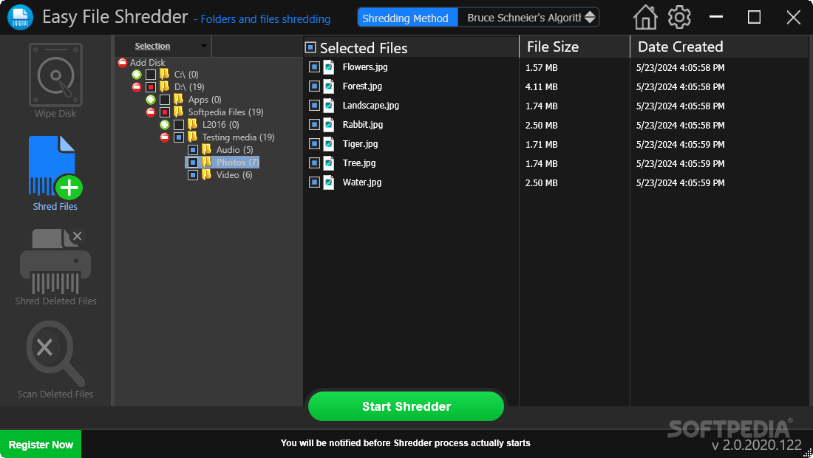Click the version number v 2.0.2020.122
The height and width of the screenshot is (458, 813).
[757, 445]
